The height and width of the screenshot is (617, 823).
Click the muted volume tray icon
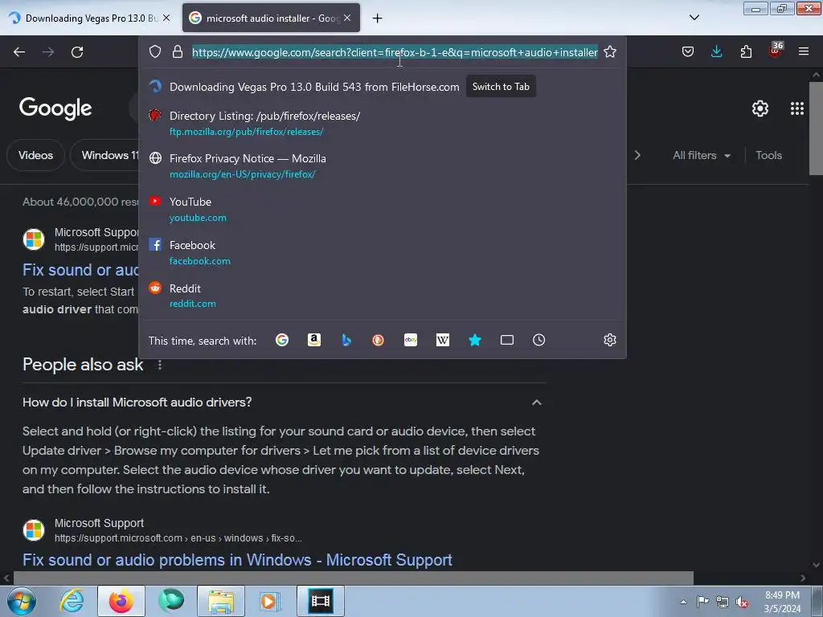pyautogui.click(x=742, y=602)
